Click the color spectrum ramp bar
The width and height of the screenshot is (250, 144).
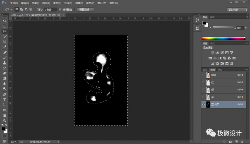(223, 38)
